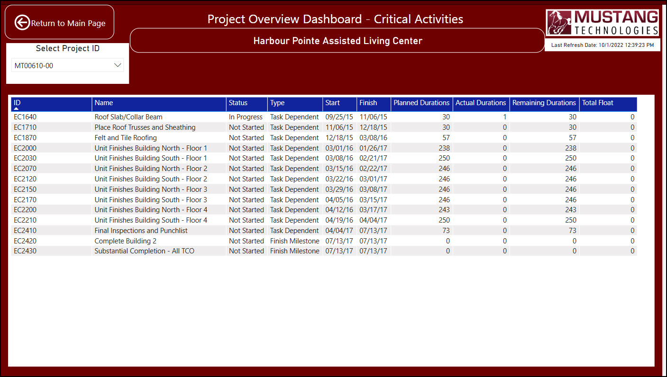Viewport: 667px width, 377px height.
Task: Click the Mustang Technologies horse logo
Action: tap(559, 23)
